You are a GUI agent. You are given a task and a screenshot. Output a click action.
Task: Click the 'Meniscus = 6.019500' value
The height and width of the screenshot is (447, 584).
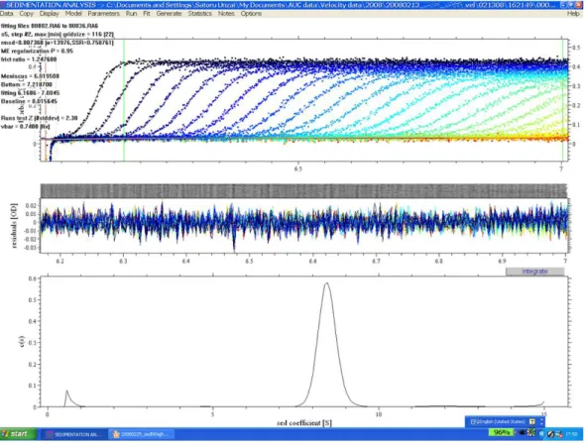(x=30, y=76)
